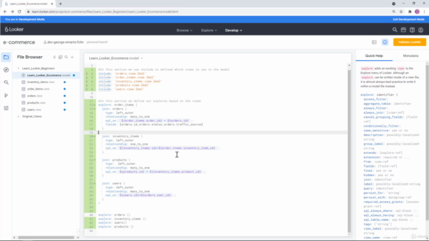Switch to the Metadata tab
The width and height of the screenshot is (429, 241).
pyautogui.click(x=410, y=56)
